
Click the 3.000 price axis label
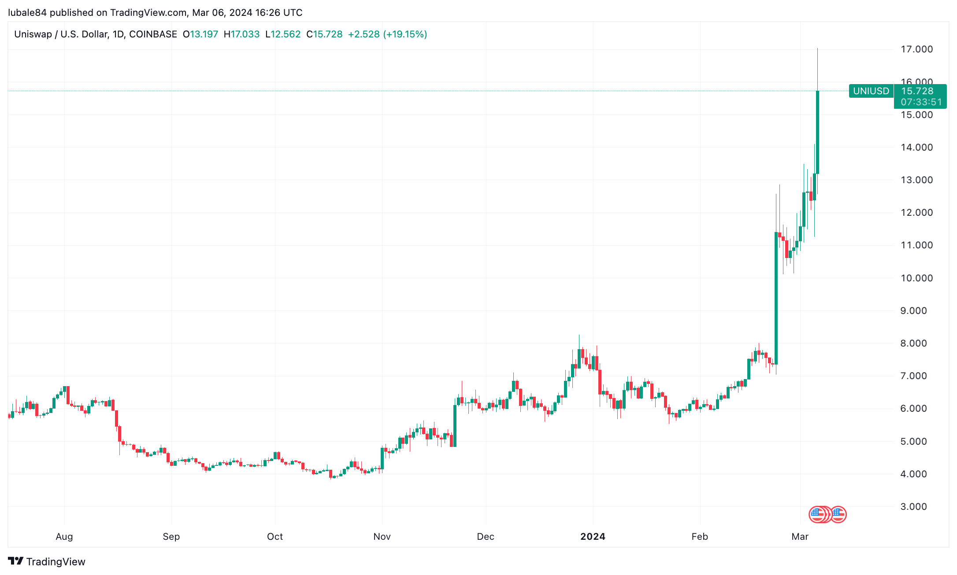coord(916,506)
